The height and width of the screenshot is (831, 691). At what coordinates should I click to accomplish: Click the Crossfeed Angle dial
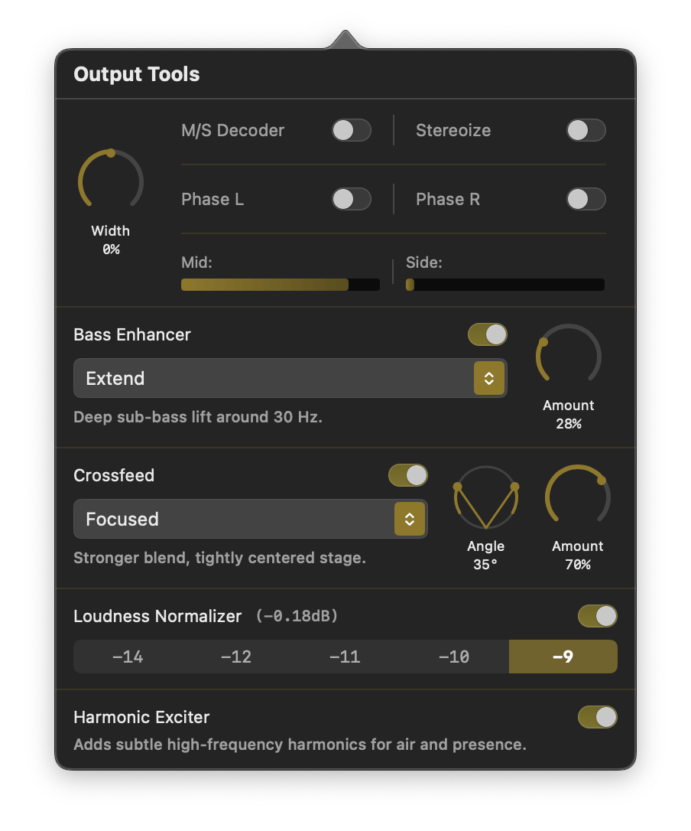486,499
